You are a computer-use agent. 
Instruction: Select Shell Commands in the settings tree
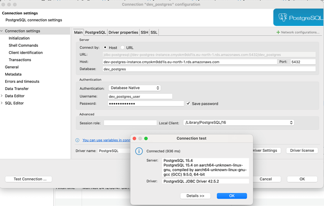click(x=23, y=45)
